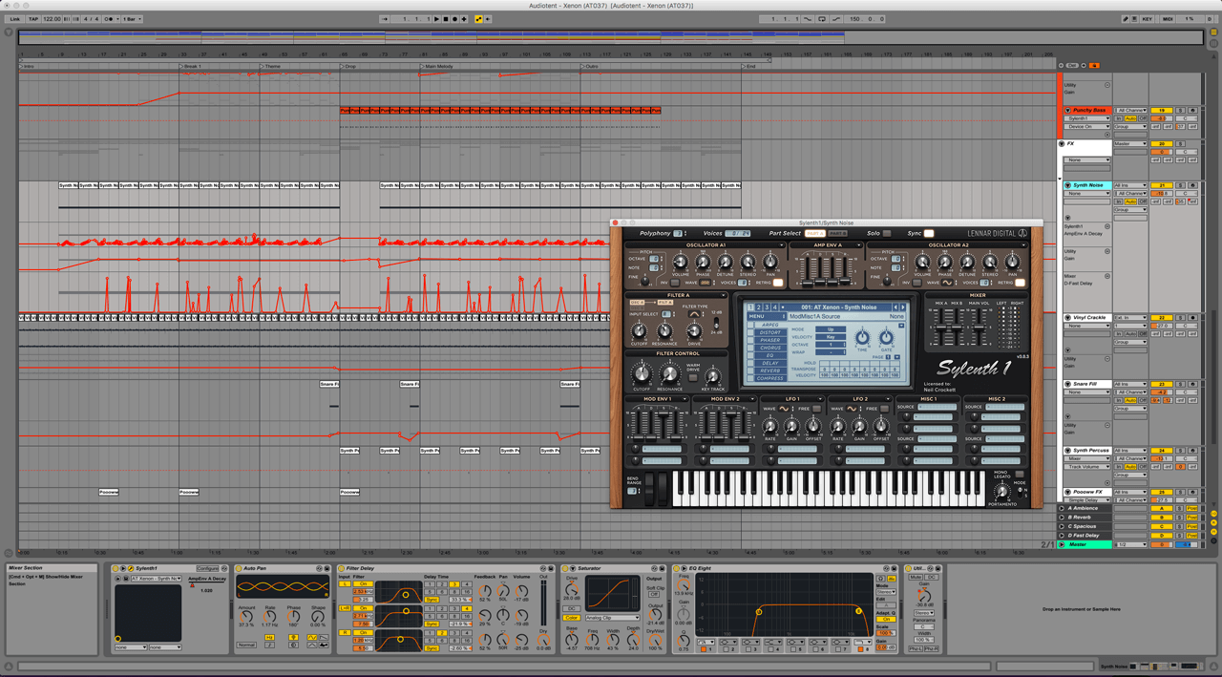Screen dimensions: 1222x677
Task: Click the Configure button on Sylenth1 device
Action: point(207,568)
